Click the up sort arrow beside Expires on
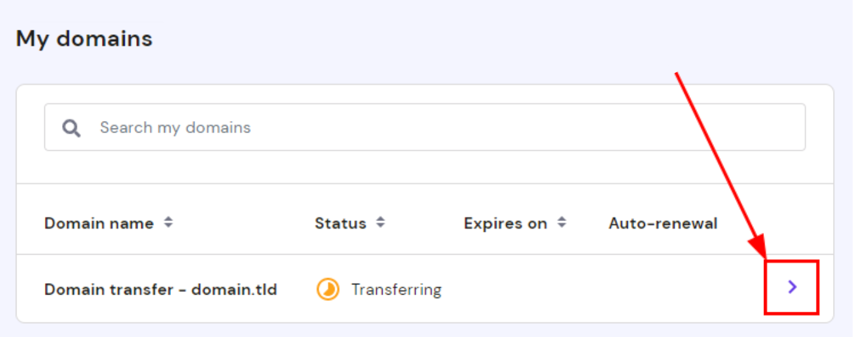This screenshot has width=859, height=337. pos(561,219)
